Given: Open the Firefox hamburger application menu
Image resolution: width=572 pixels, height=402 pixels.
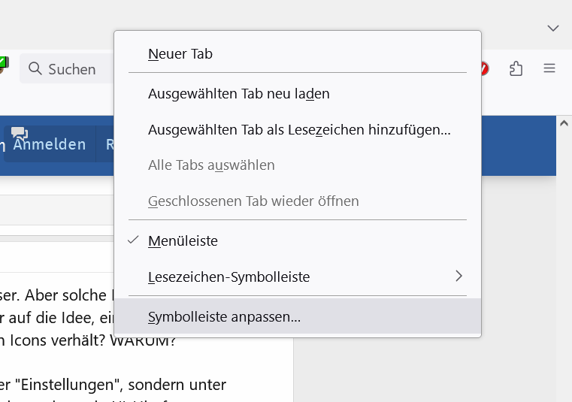Looking at the screenshot, I should pos(549,68).
